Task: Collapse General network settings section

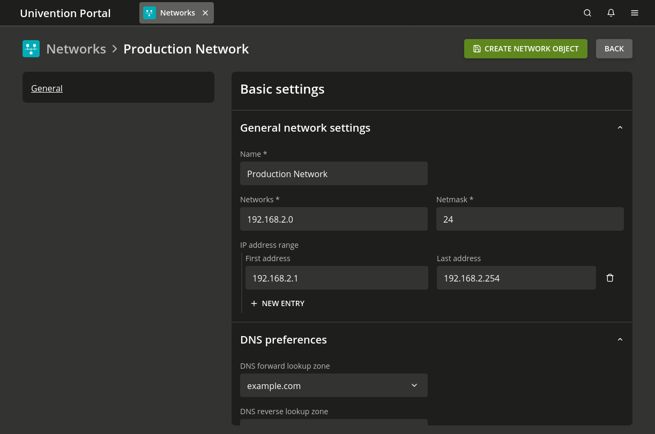Action: [620, 128]
